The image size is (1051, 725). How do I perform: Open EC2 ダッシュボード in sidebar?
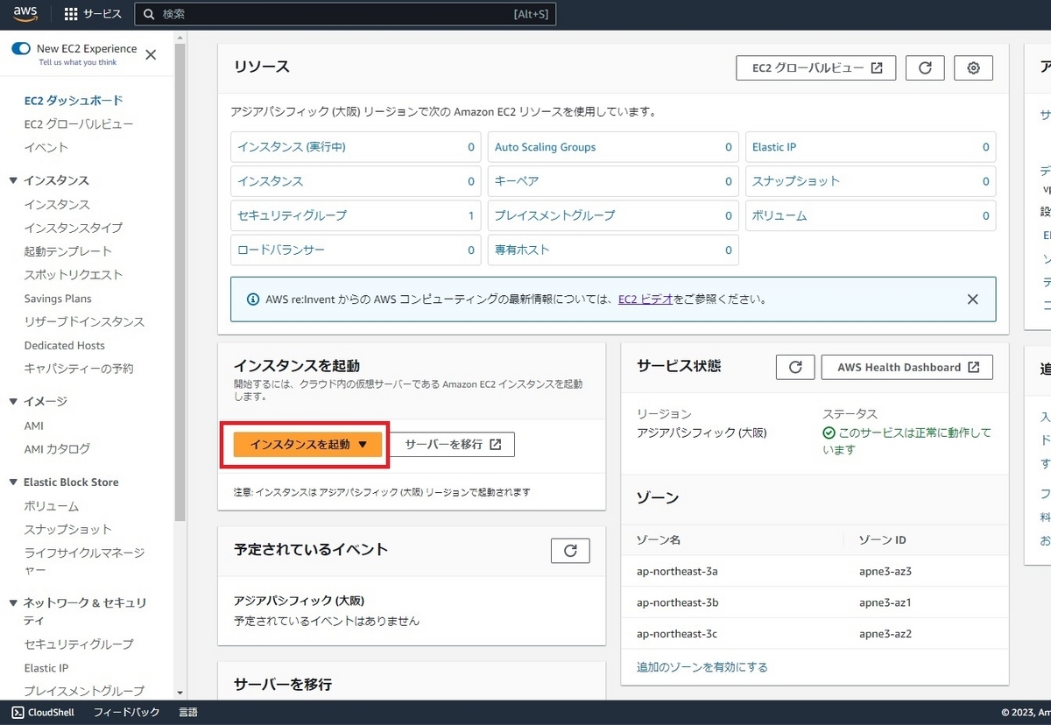(x=74, y=101)
